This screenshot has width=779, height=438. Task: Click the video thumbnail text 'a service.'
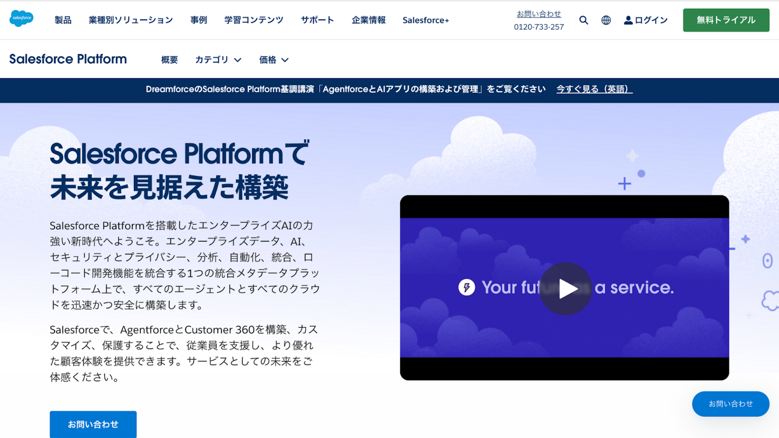tap(634, 287)
